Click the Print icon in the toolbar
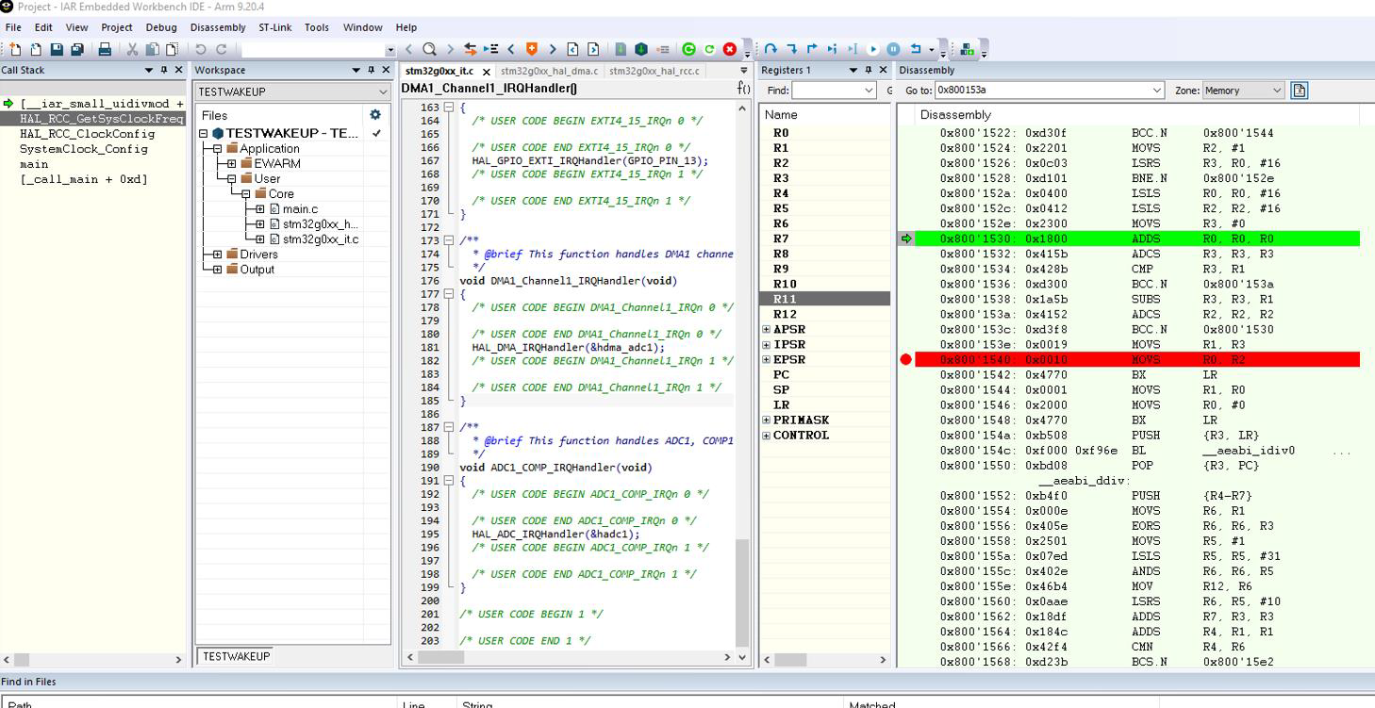 [105, 49]
